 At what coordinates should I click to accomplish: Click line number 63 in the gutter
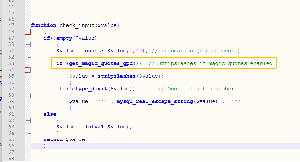[11, 127]
